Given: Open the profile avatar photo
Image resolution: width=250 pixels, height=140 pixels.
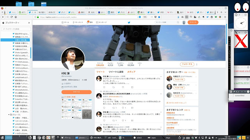Looking at the screenshot, I should click(73, 59).
